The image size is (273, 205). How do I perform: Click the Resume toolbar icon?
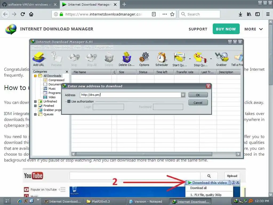[x=56, y=59]
